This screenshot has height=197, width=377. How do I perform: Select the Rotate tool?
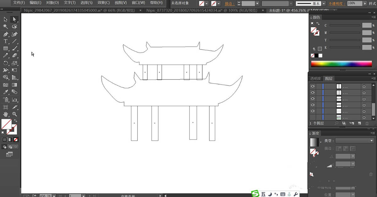click(x=6, y=63)
